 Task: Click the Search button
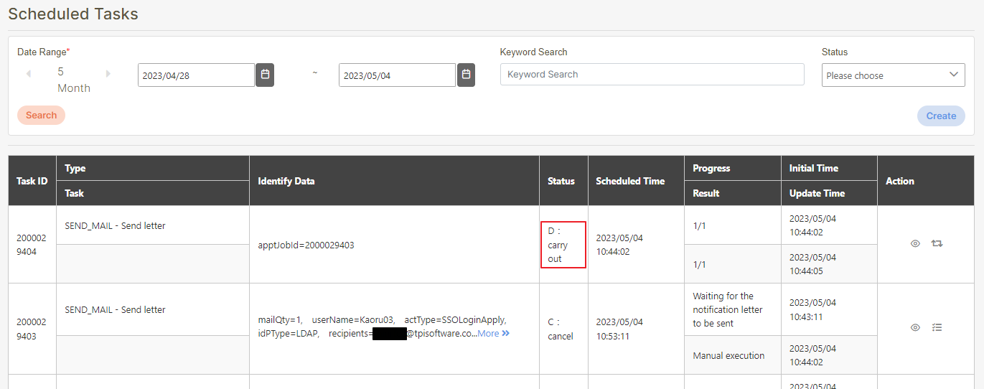point(41,116)
